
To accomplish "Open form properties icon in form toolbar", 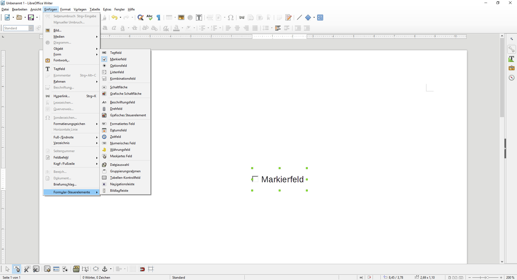I will pyautogui.click(x=36, y=269).
